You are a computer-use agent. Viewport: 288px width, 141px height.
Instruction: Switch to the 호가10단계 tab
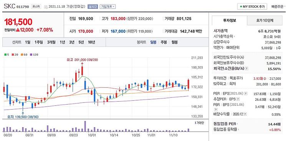(x=265, y=20)
